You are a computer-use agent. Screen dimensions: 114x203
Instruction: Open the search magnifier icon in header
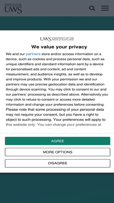pyautogui.click(x=92, y=8)
